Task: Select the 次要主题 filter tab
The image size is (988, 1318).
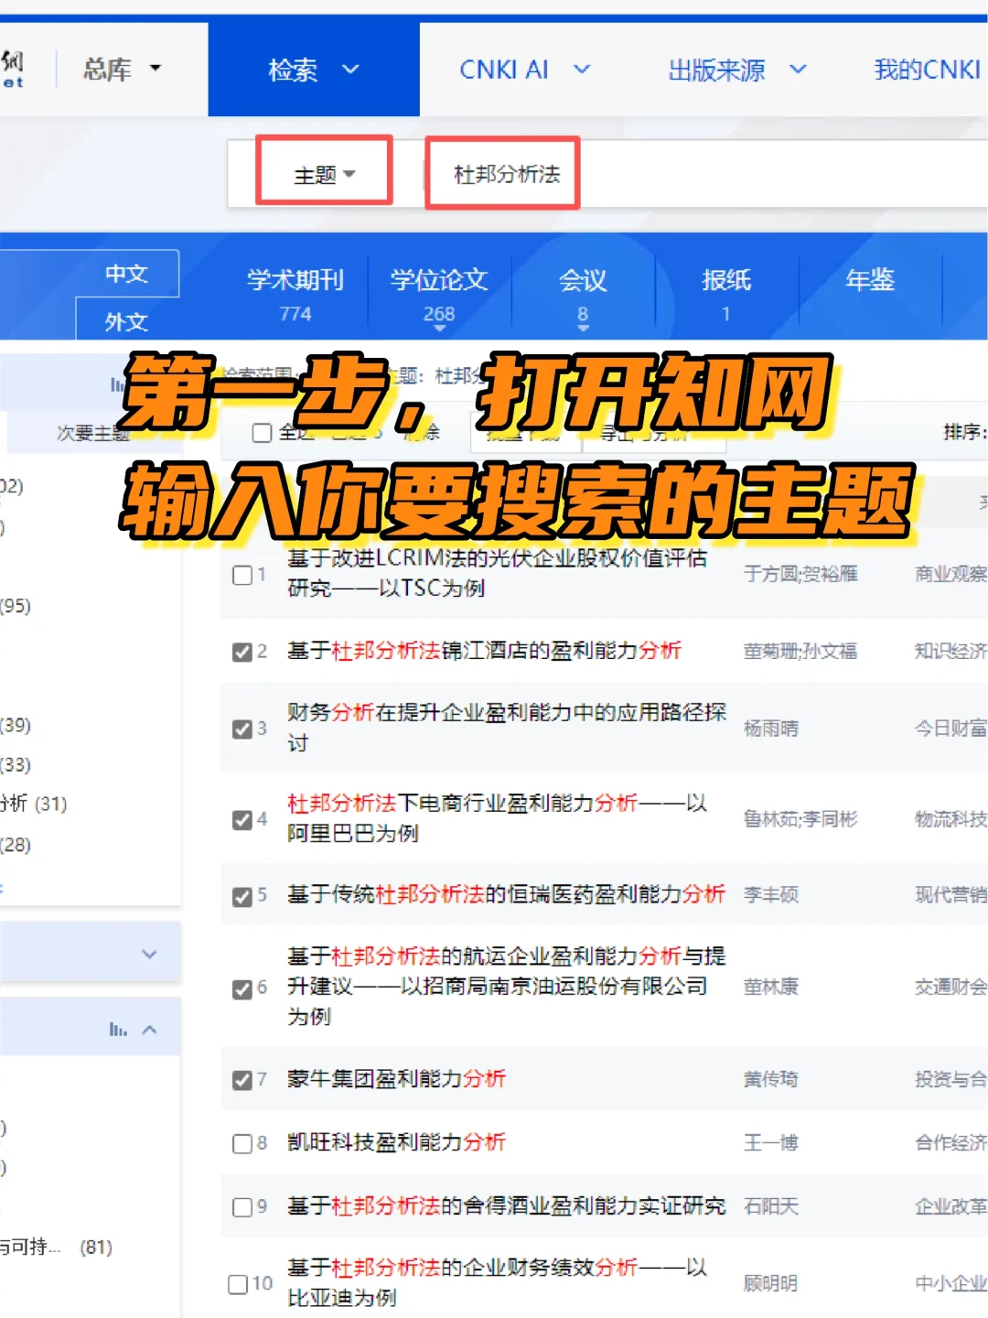Action: (x=92, y=433)
